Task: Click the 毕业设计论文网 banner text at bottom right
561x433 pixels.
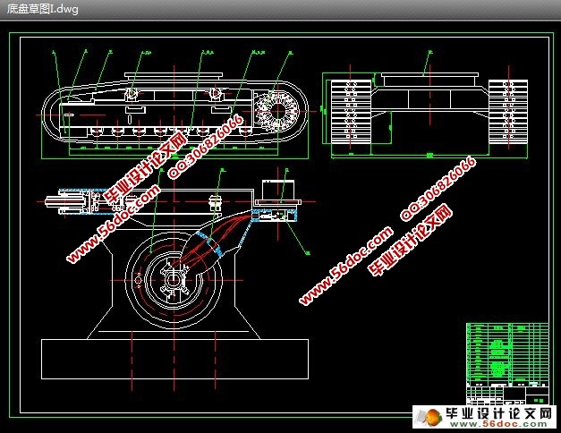Action: click(499, 413)
